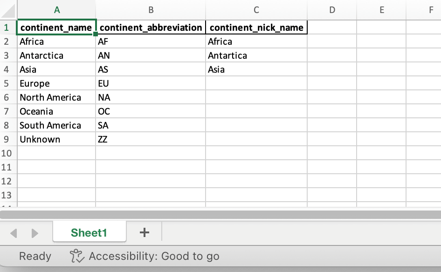The height and width of the screenshot is (272, 441).
Task: Click the Accessibility checker status icon
Action: (77, 256)
